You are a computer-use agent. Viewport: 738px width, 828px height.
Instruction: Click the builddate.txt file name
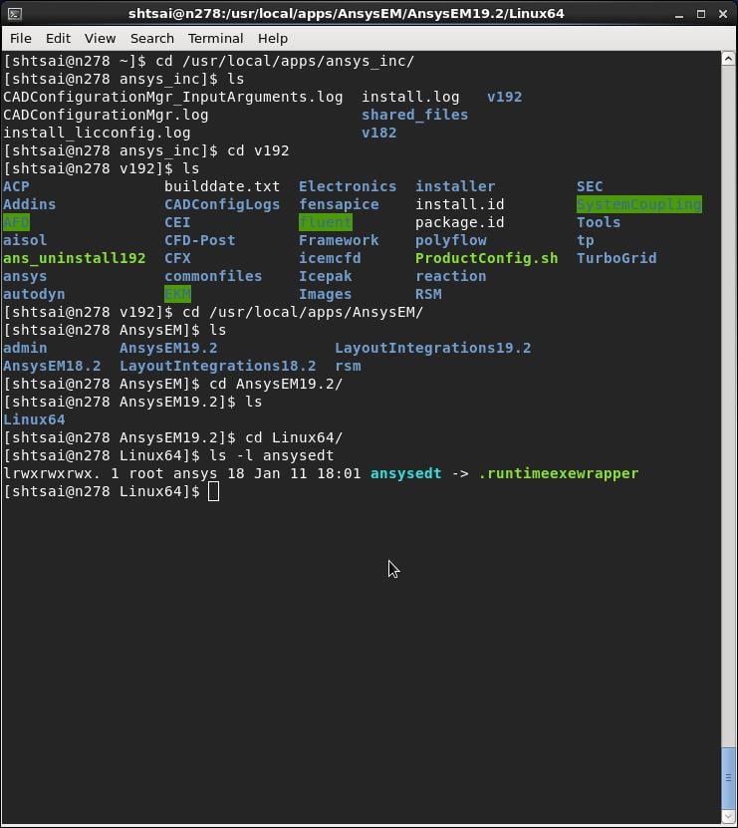222,186
